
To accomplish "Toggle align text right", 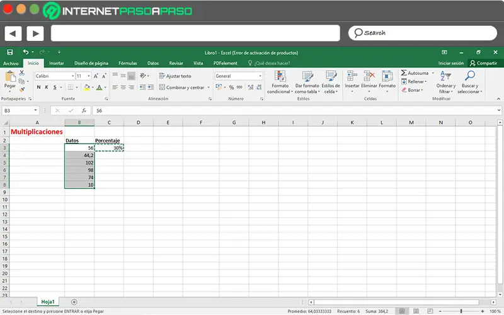I will pos(131,87).
